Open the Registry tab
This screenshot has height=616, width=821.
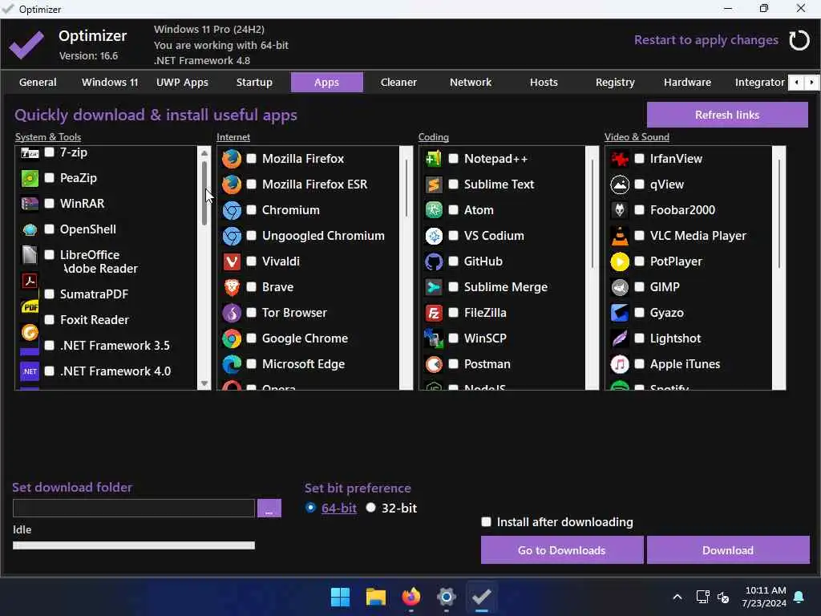[x=615, y=83]
